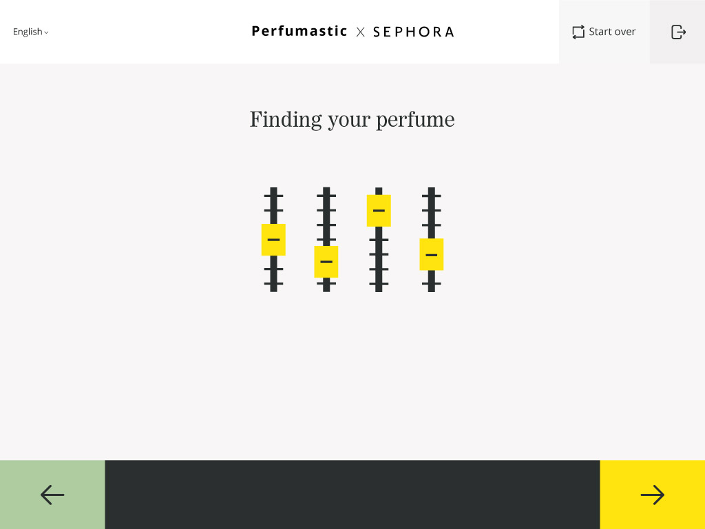Click the language dropdown chevron

[46, 32]
